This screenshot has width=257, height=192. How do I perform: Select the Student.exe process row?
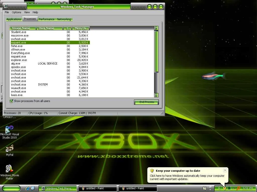tap(50, 32)
